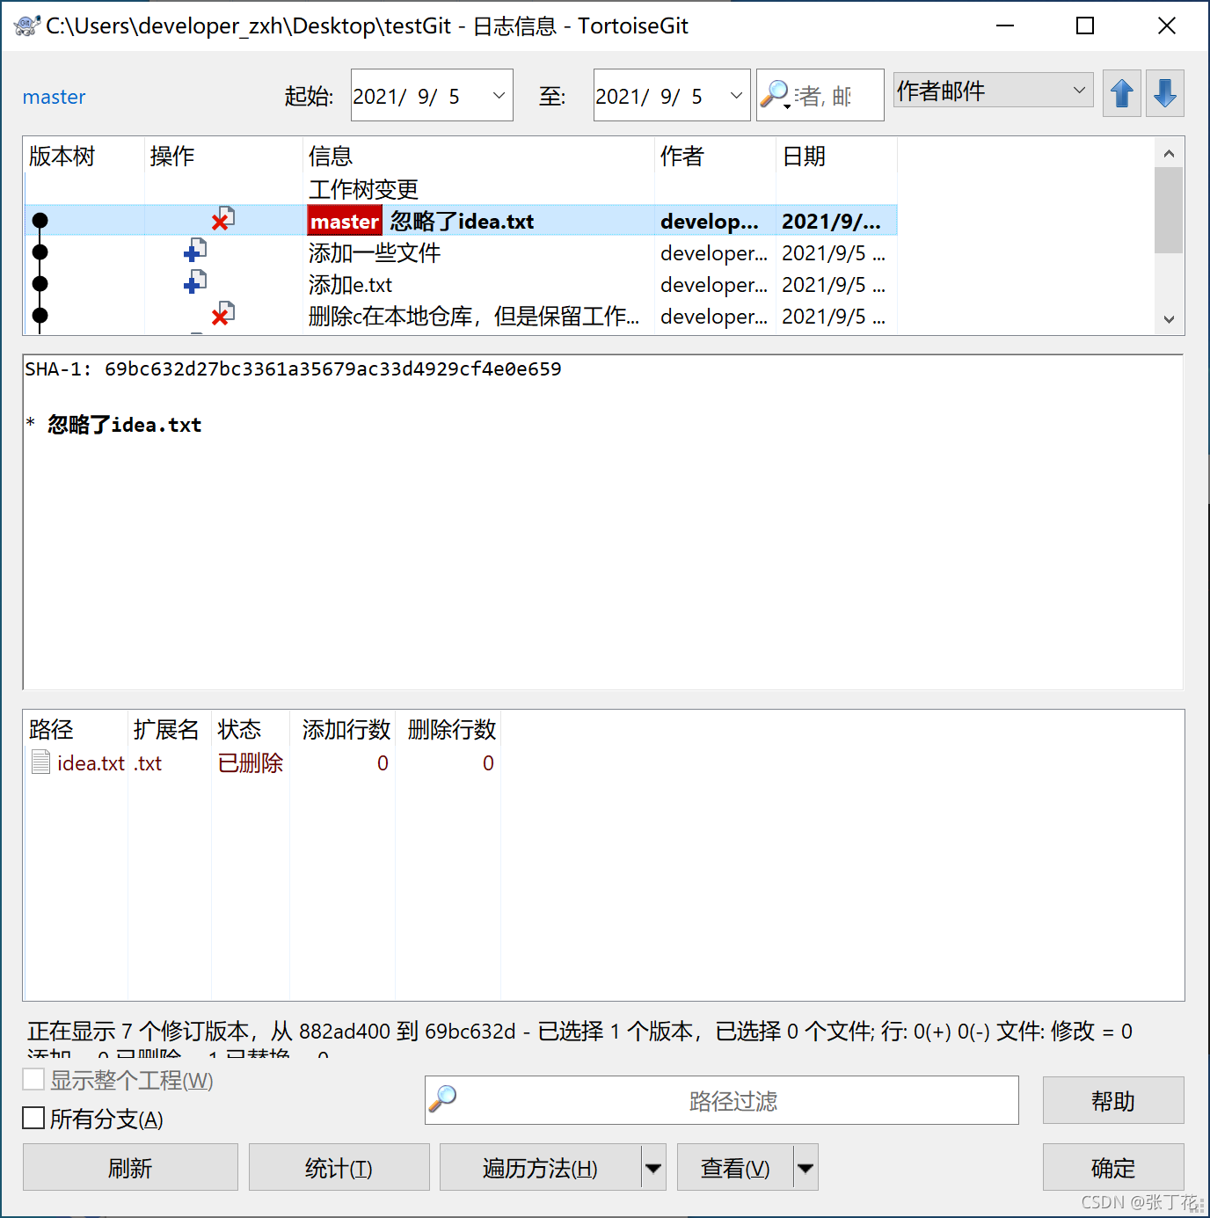
Task: Click status bar text 正在显示 7 个修订版本
Action: tap(142, 1031)
